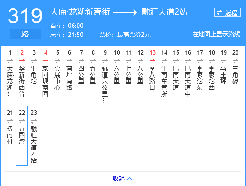The image size is (246, 186).
Task: Select stop 23 融汇大道2站
Action: (34, 145)
